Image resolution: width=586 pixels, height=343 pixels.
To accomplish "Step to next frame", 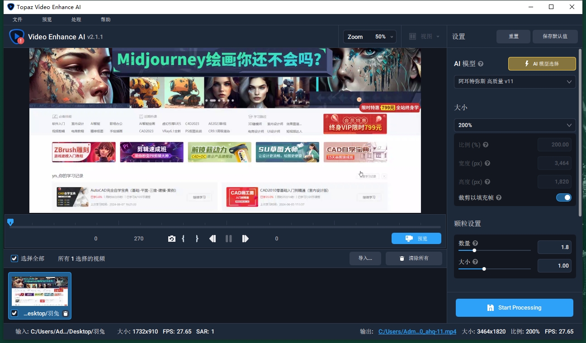I will click(245, 239).
